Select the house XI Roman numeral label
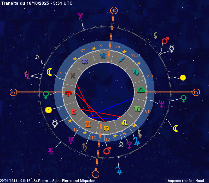Image resolution: width=209 pixels, height=183 pixels. tap(83, 51)
